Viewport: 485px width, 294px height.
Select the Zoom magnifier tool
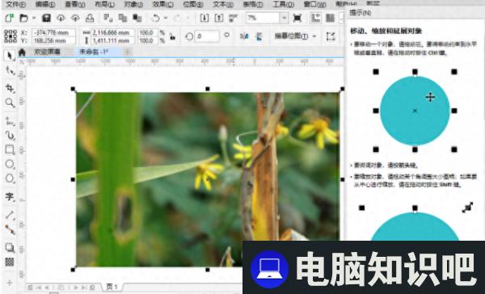pyautogui.click(x=10, y=103)
